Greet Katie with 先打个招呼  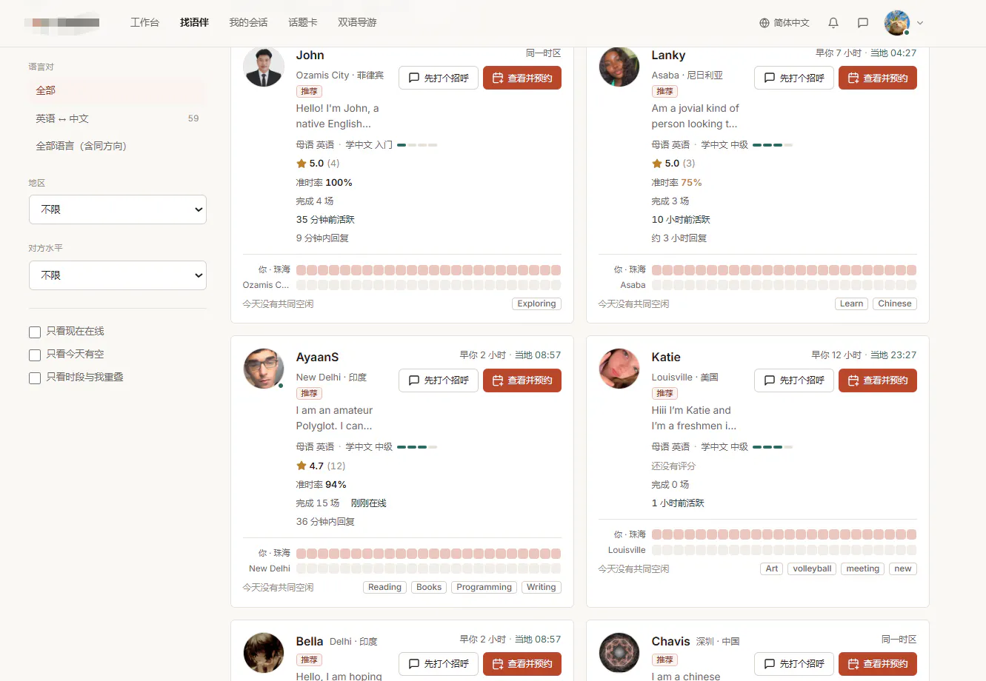coord(794,380)
